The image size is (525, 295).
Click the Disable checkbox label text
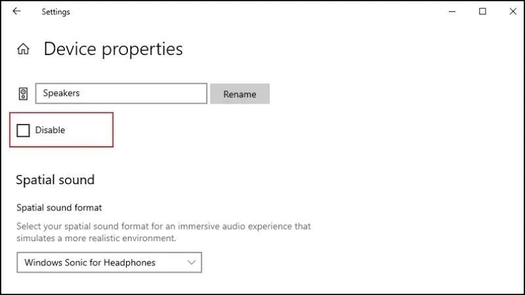[x=50, y=130]
